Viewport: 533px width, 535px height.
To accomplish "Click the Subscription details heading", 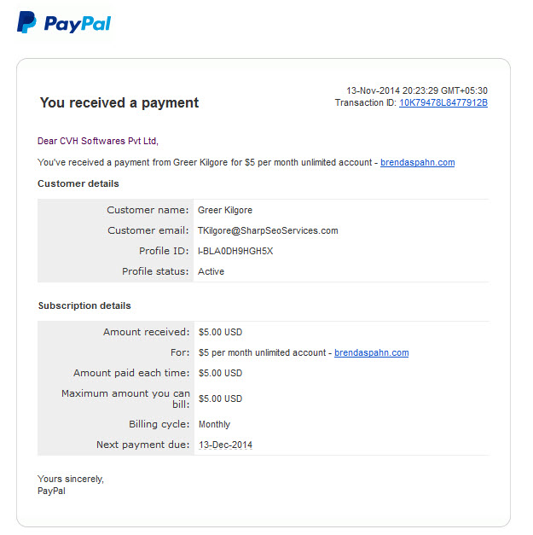I will click(x=84, y=305).
